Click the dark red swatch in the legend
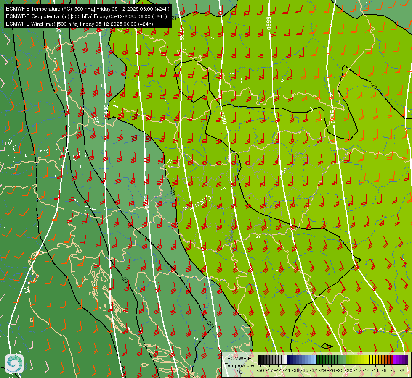 point(391,360)
